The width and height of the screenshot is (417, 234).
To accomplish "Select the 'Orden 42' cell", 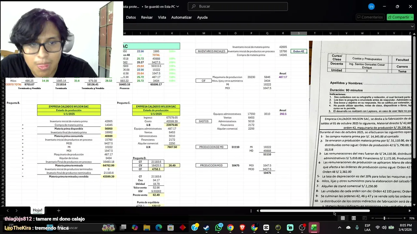I will coord(299,51).
